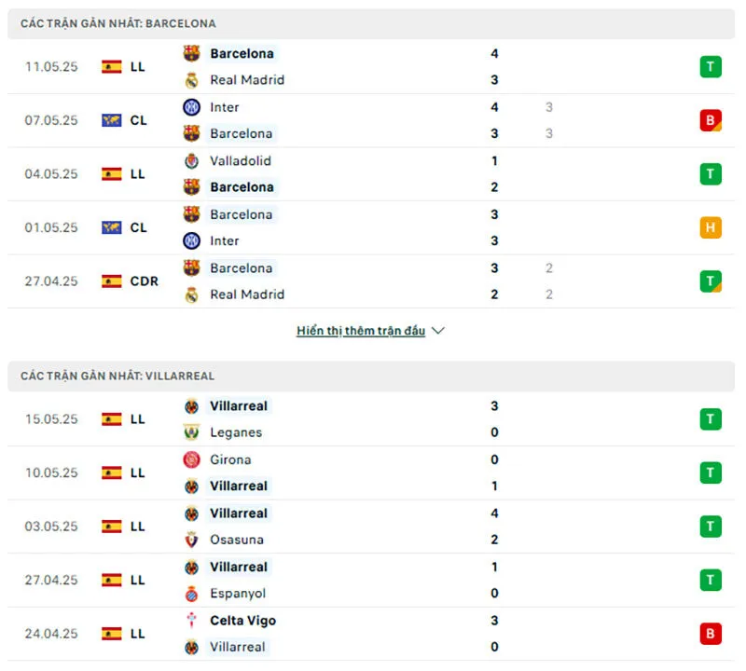This screenshot has height=671, width=746.
Task: Click the green T result badge for 11.05.25
Action: 710,67
